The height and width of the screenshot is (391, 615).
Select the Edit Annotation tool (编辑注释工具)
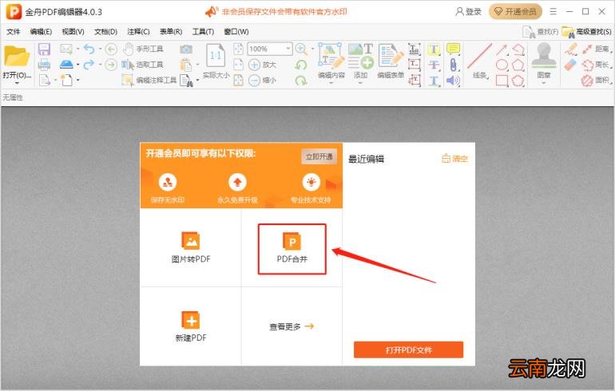pos(149,81)
